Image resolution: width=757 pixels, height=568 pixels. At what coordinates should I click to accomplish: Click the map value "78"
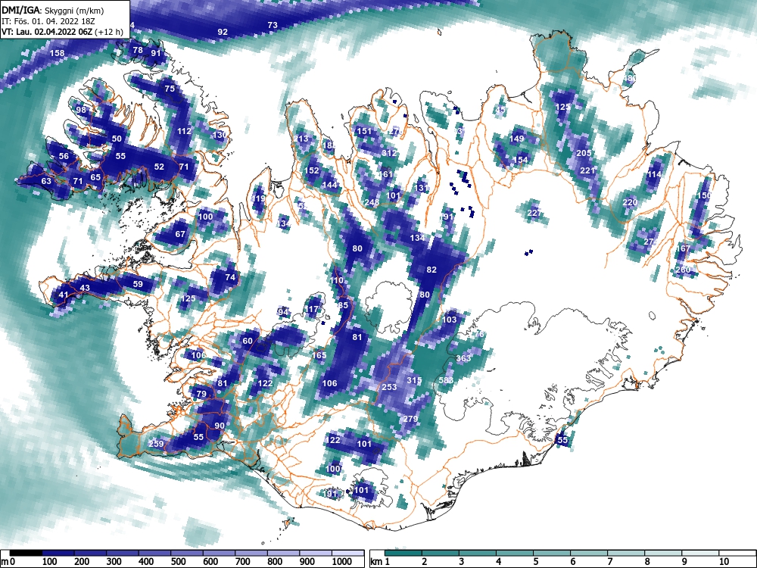point(138,50)
